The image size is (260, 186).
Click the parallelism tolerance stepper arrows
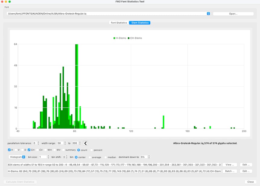[x=39, y=143]
